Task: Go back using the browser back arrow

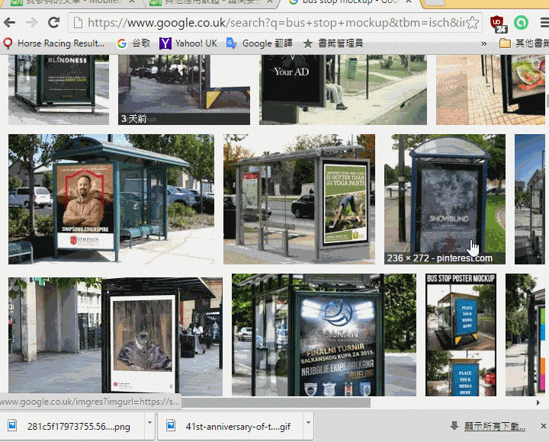Action: (9, 23)
